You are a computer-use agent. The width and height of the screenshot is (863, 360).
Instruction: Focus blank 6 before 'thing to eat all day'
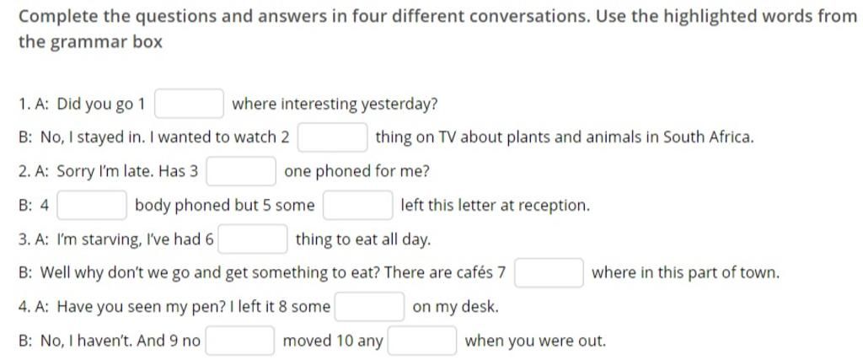pyautogui.click(x=253, y=239)
